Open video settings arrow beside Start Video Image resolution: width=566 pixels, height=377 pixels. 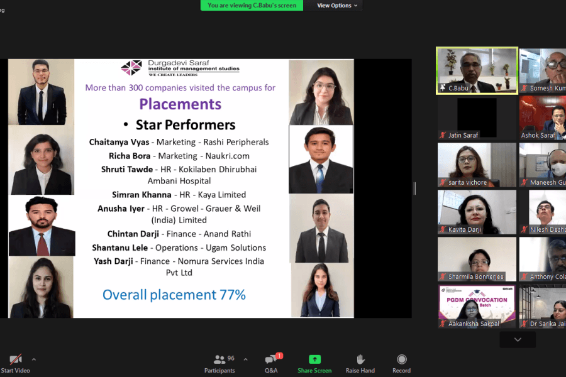click(34, 359)
